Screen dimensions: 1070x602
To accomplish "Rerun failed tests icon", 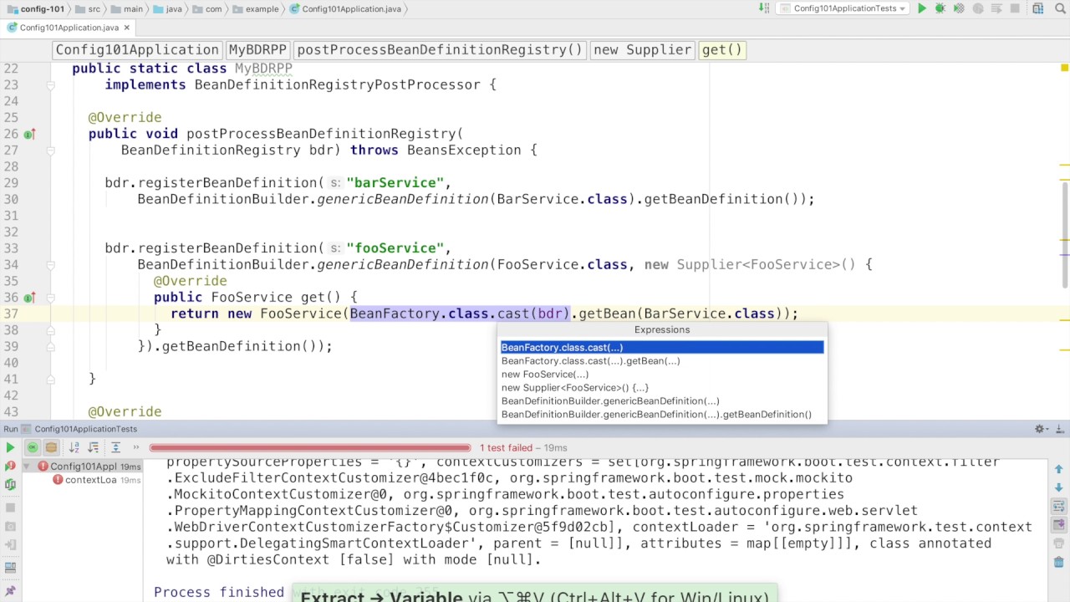I will 10,466.
